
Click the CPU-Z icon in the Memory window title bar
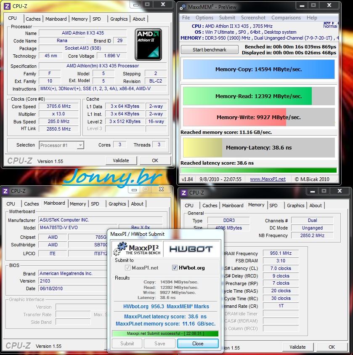click(x=184, y=193)
